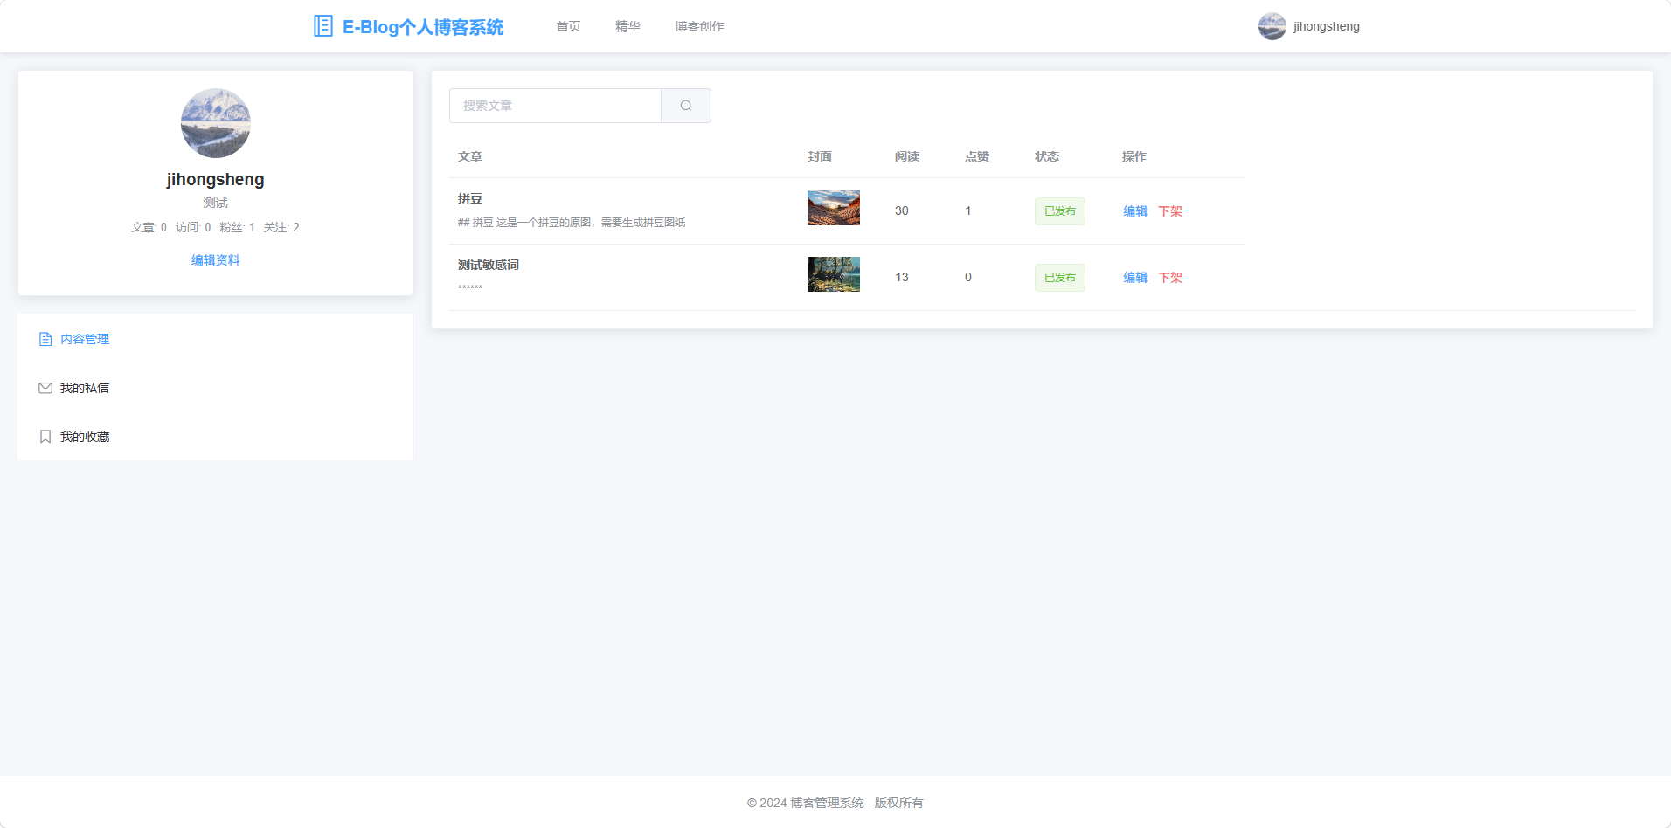Viewport: 1671px width, 828px height.
Task: Click 下架 for the 拼豆 article
Action: [x=1169, y=211]
